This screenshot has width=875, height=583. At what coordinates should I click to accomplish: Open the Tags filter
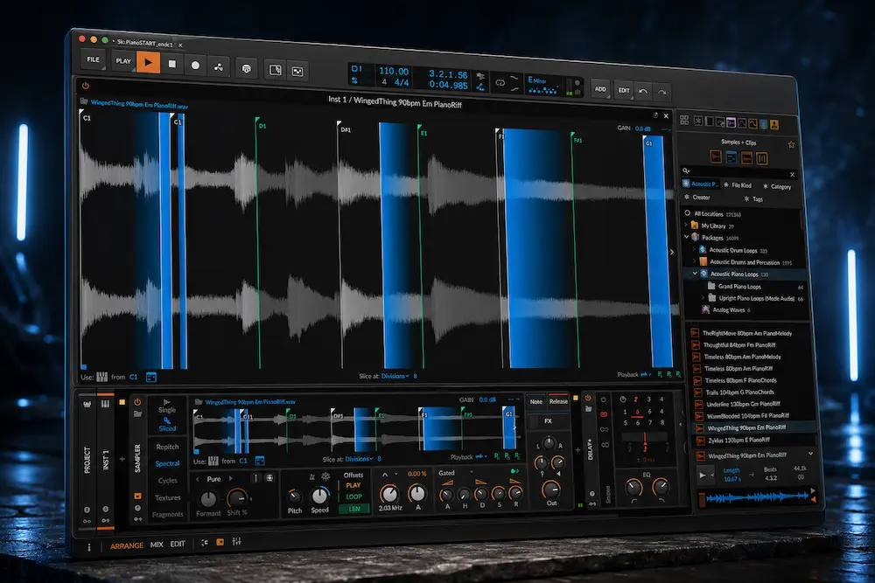pos(753,199)
